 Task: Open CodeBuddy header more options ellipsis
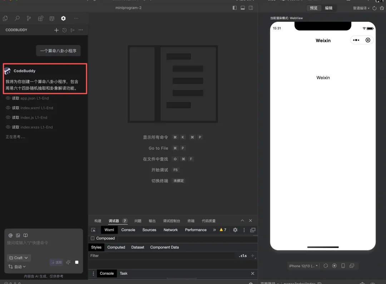tap(81, 30)
